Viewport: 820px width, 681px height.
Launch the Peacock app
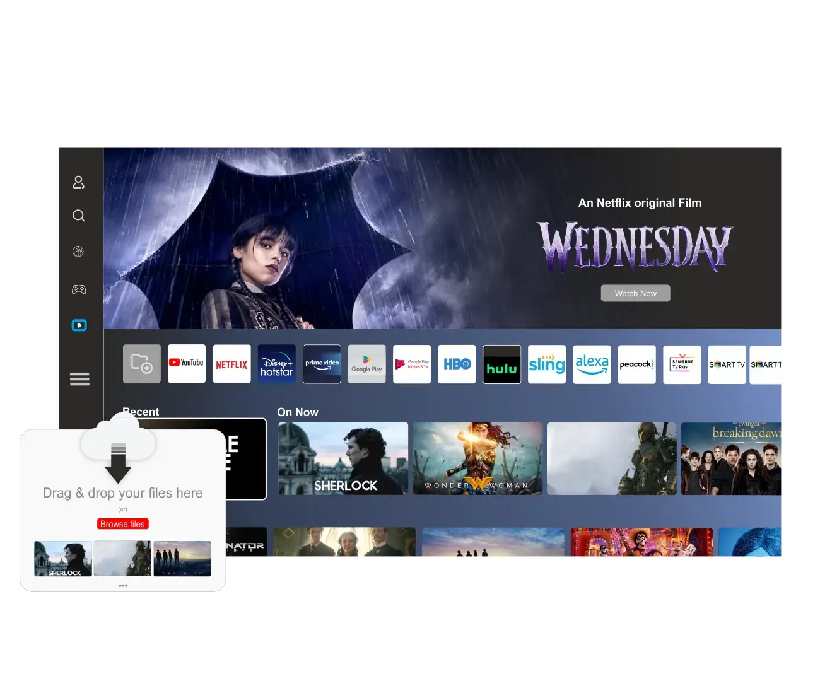pyautogui.click(x=637, y=364)
